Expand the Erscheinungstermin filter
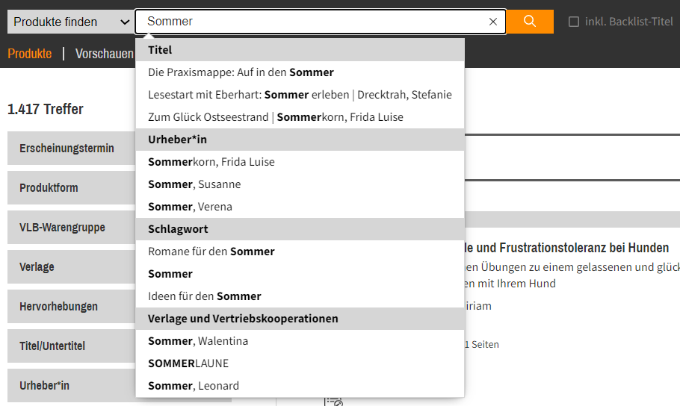Viewport: 680px width, 406px height. (72, 149)
